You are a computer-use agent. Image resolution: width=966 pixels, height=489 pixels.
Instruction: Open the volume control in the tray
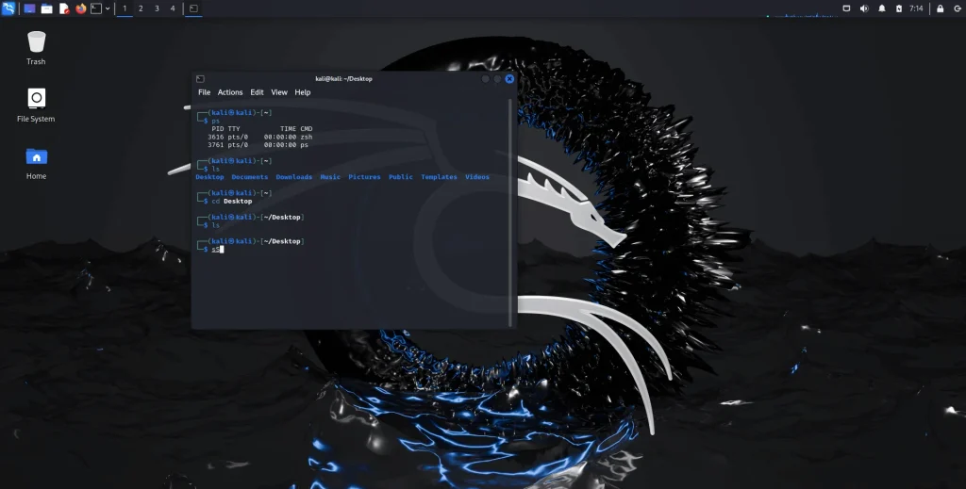(864, 8)
